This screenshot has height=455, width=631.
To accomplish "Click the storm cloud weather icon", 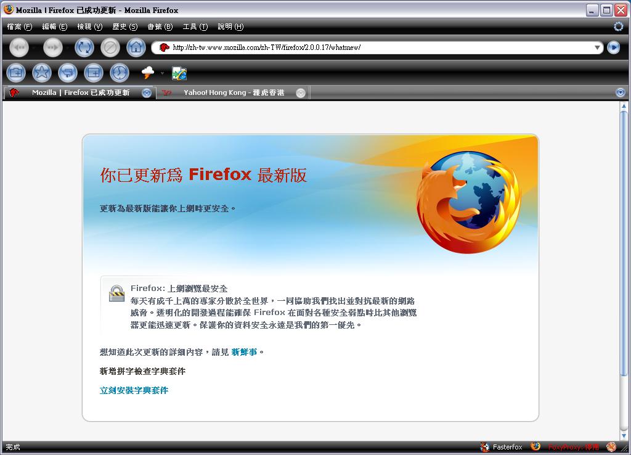I will [148, 73].
